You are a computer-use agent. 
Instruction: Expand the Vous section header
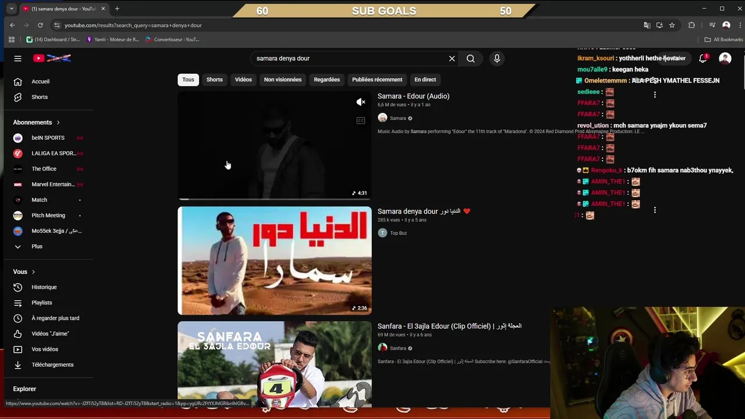point(24,272)
